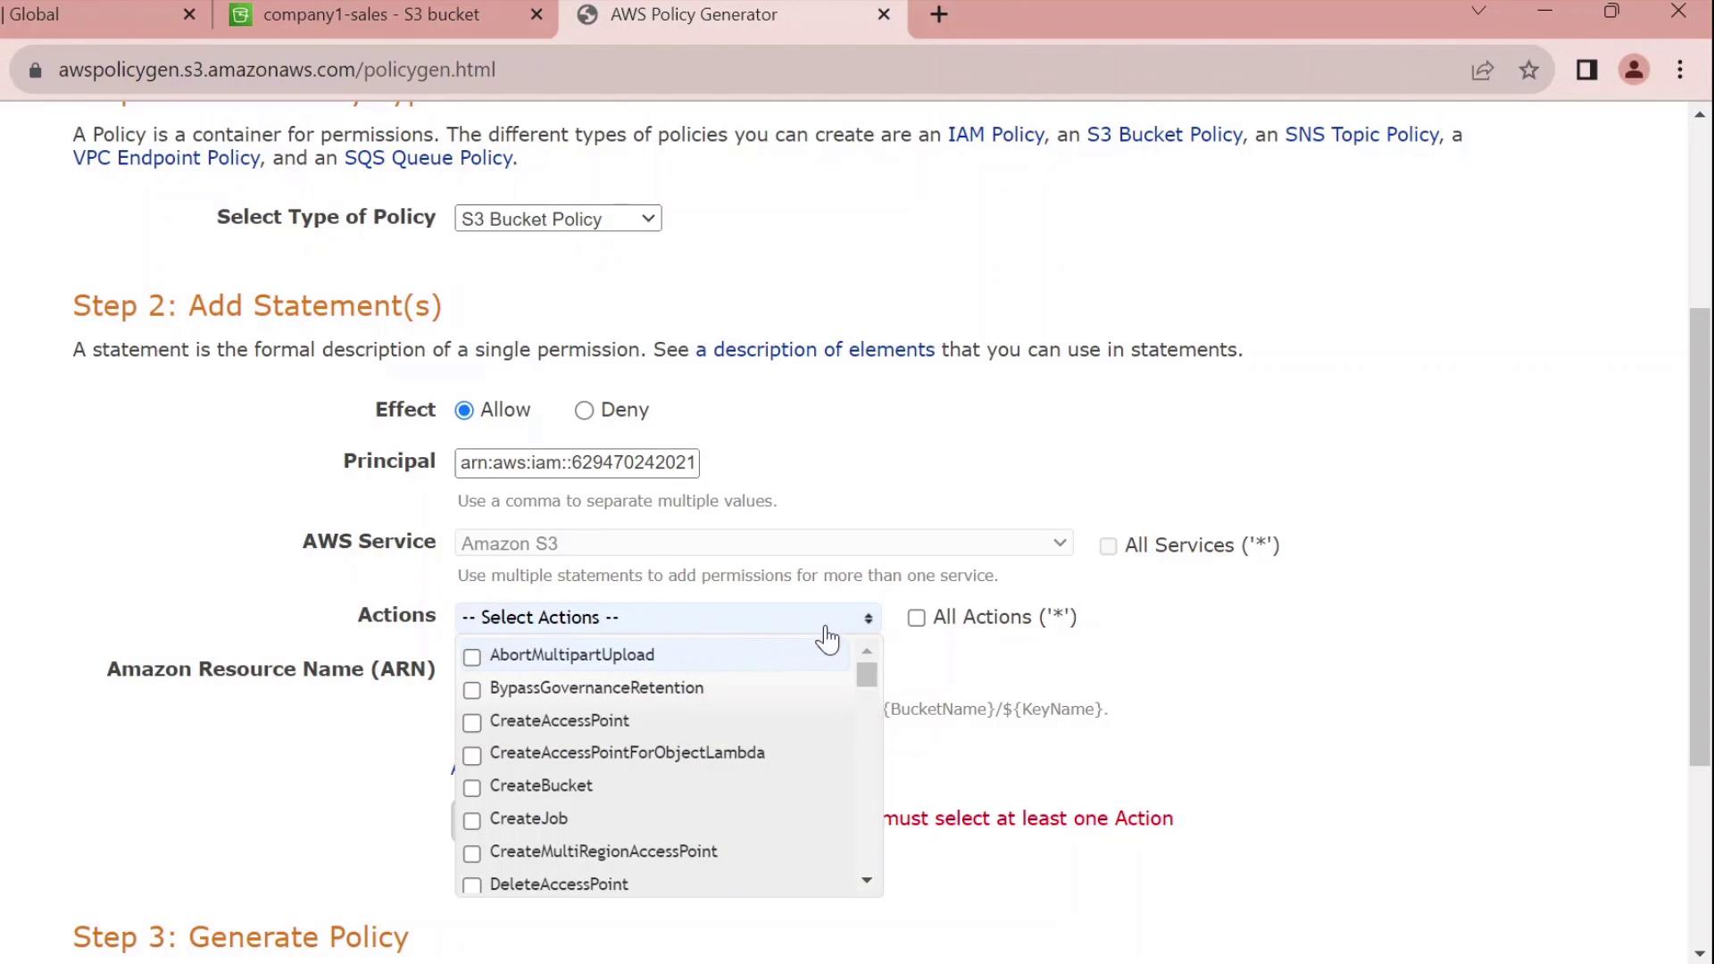Image resolution: width=1714 pixels, height=964 pixels.
Task: Open a new tab with plus icon
Action: click(938, 15)
